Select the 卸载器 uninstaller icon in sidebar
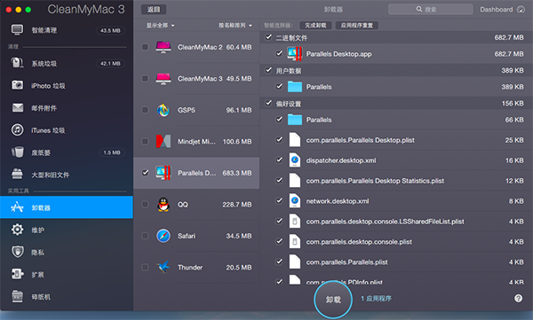 (17, 207)
